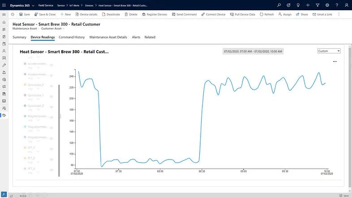352x198 pixels.
Task: Switch to the Alerts tab
Action: (136, 37)
